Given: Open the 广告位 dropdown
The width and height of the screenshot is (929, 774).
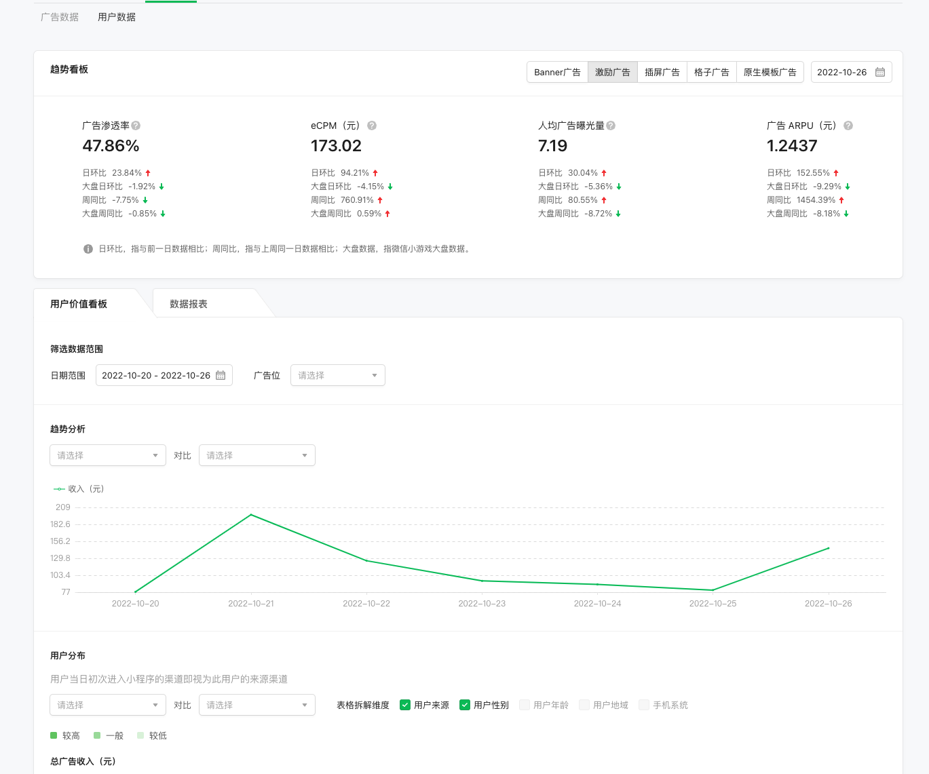Looking at the screenshot, I should [338, 375].
